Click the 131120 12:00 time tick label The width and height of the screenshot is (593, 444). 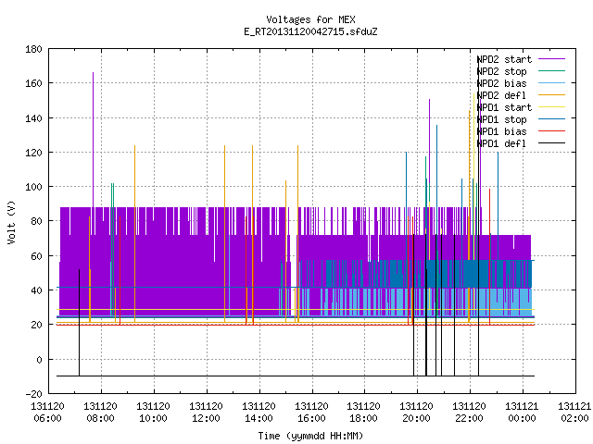pos(206,413)
